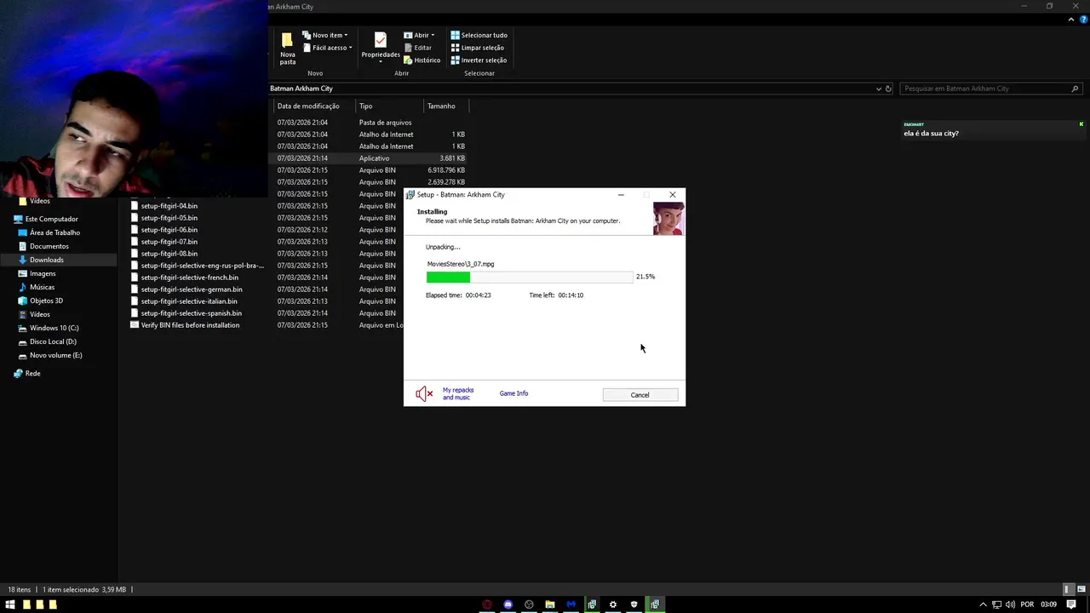Image resolution: width=1090 pixels, height=613 pixels.
Task: Click Editar in the Abrir group
Action: (417, 48)
